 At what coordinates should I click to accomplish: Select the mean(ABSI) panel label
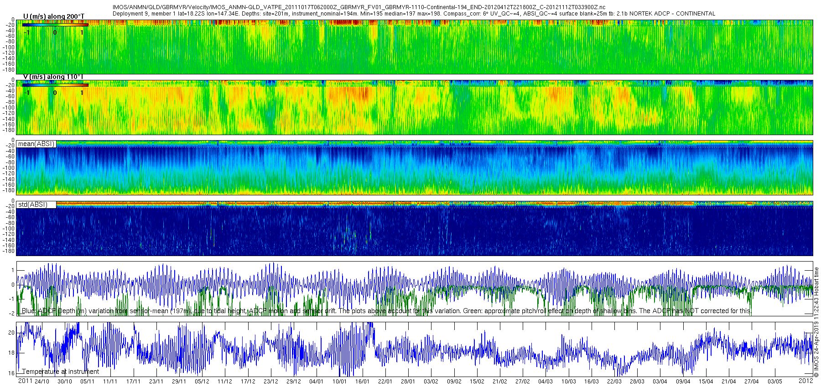click(x=36, y=144)
